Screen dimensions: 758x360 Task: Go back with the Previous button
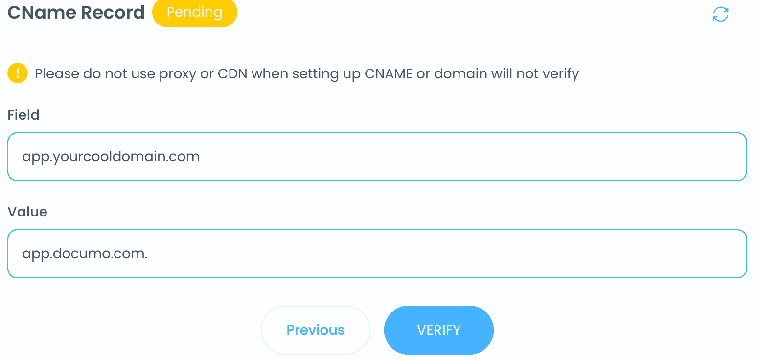coord(316,330)
